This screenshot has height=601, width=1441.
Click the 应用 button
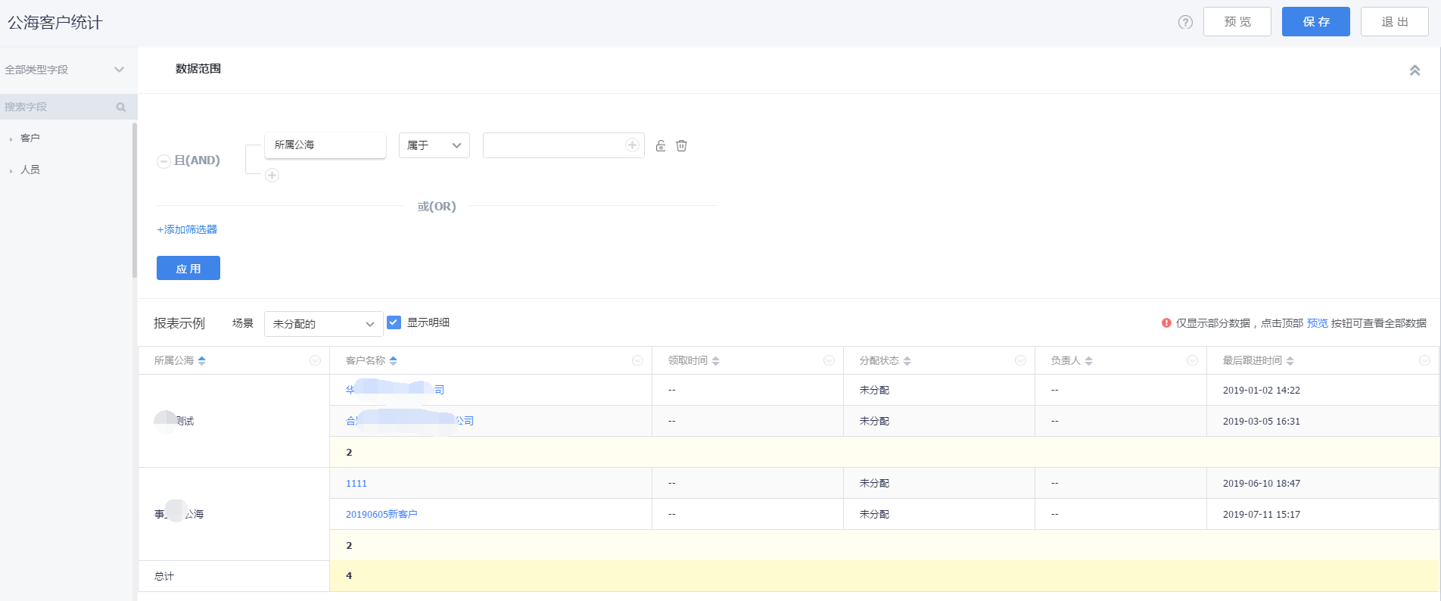[x=188, y=268]
